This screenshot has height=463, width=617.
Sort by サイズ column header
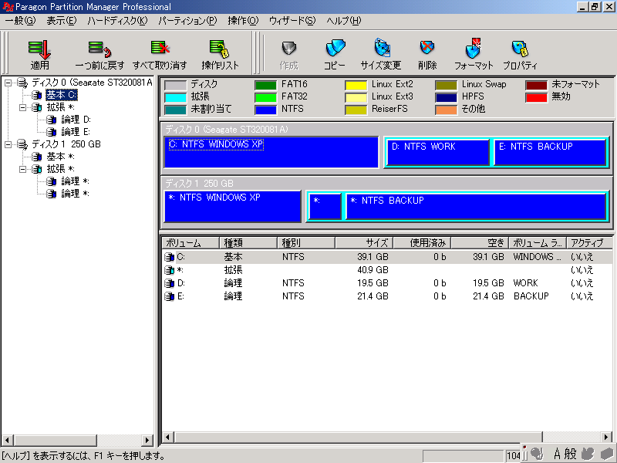pyautogui.click(x=364, y=243)
